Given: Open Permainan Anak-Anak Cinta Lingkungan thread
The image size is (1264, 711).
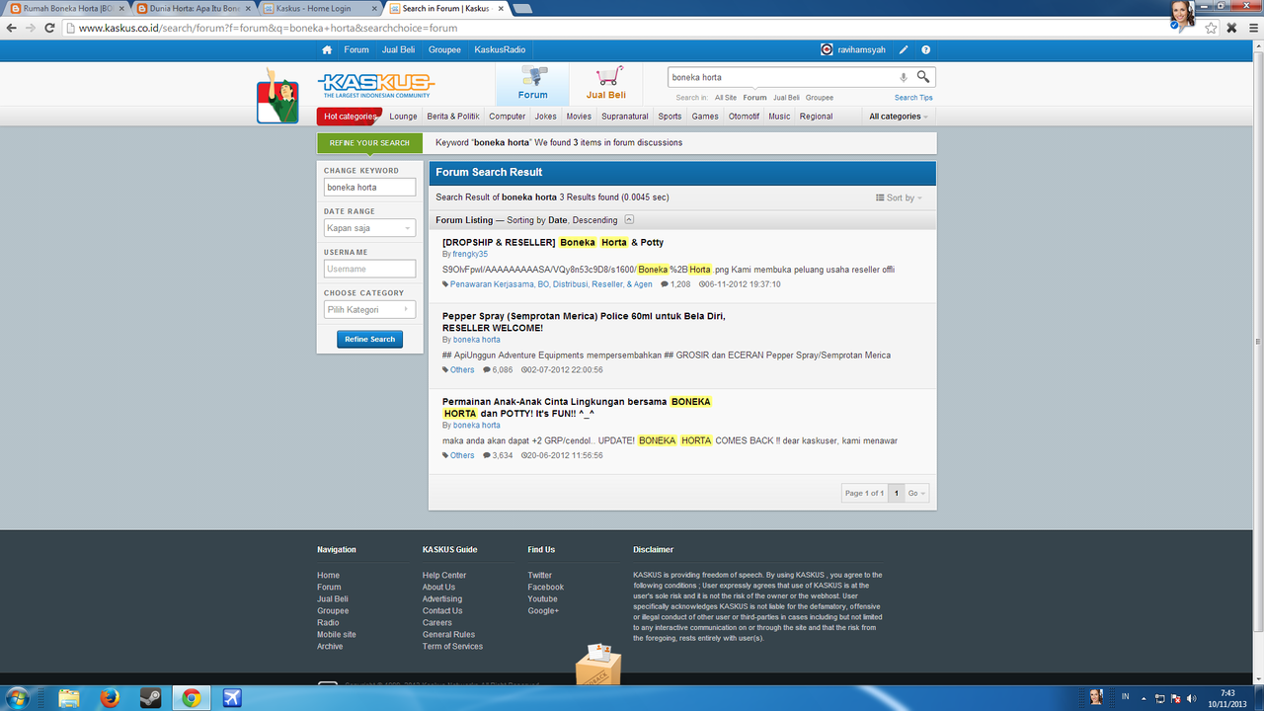Looking at the screenshot, I should pos(577,408).
